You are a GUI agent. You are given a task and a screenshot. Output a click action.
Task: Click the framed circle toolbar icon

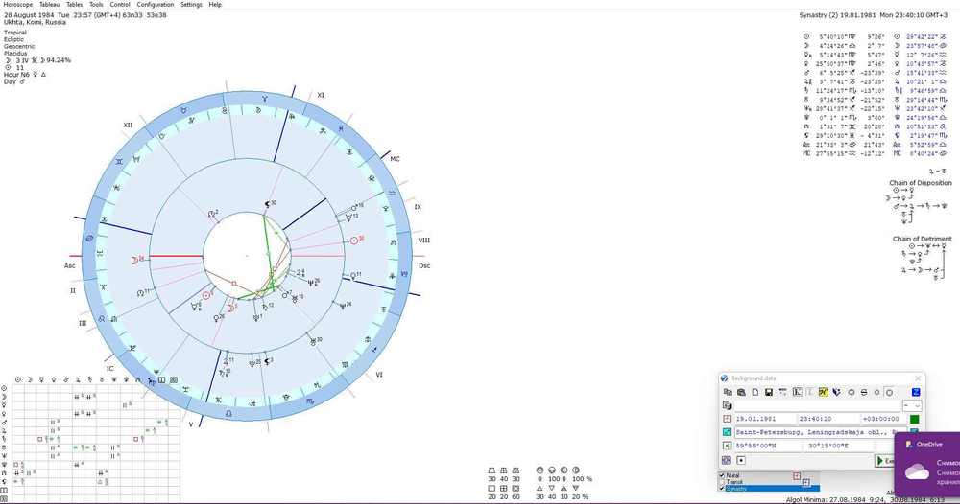(889, 392)
